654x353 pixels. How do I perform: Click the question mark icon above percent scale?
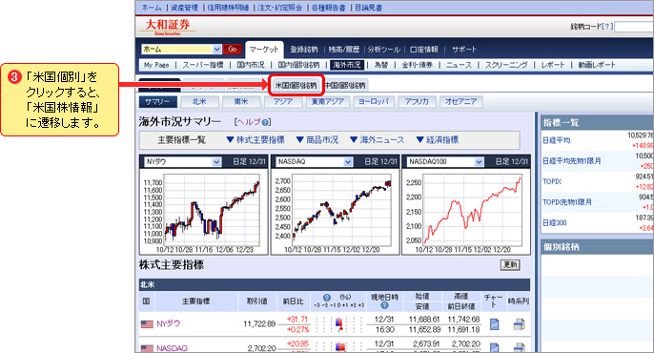pyautogui.click(x=327, y=298)
